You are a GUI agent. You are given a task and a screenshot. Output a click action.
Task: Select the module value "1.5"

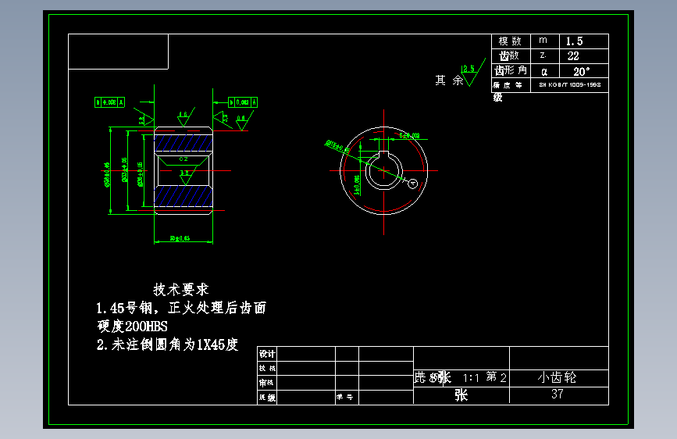coord(574,41)
